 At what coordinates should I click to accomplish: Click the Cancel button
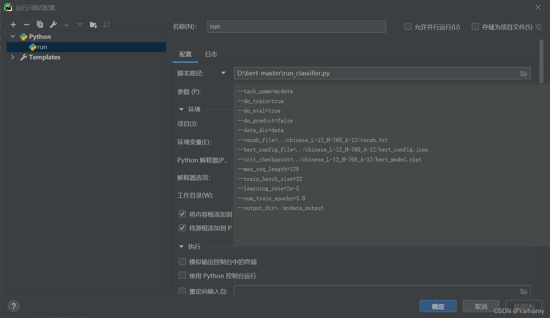point(481,306)
